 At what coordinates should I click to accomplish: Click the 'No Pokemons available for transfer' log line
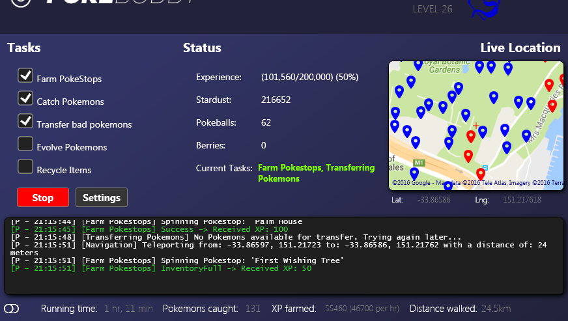pyautogui.click(x=236, y=237)
